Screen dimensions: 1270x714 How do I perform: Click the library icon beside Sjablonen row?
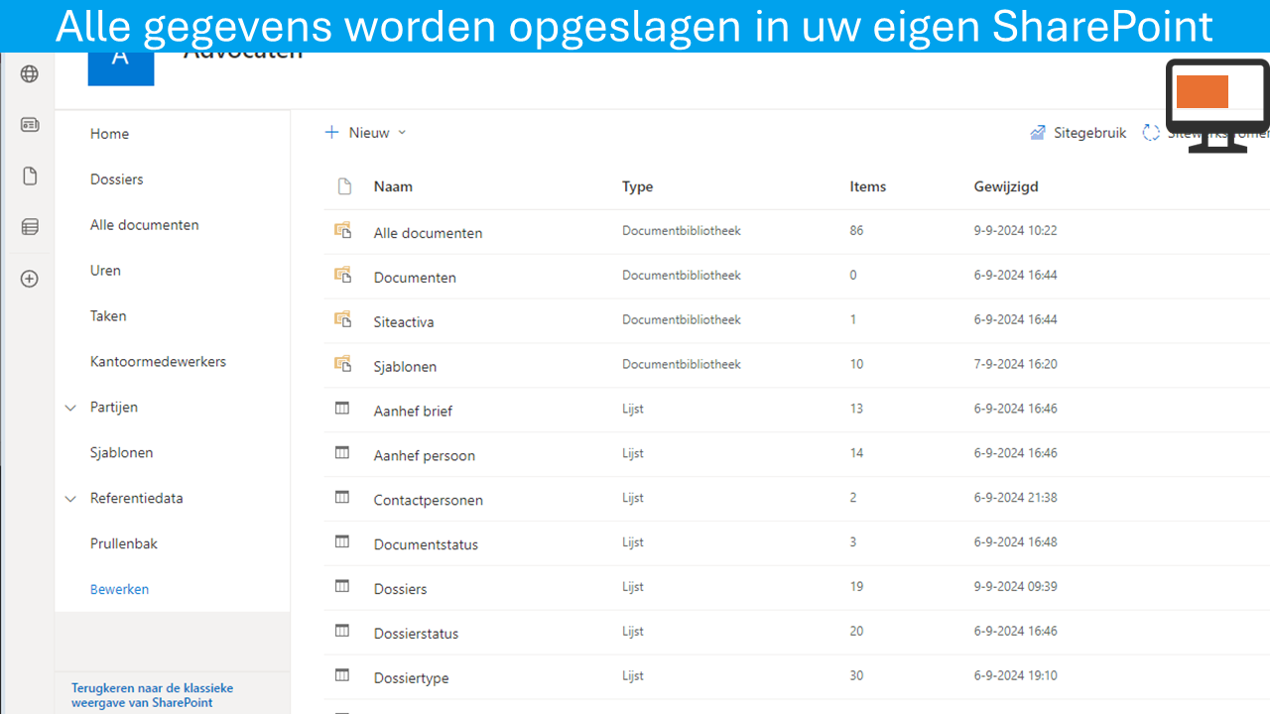point(342,365)
